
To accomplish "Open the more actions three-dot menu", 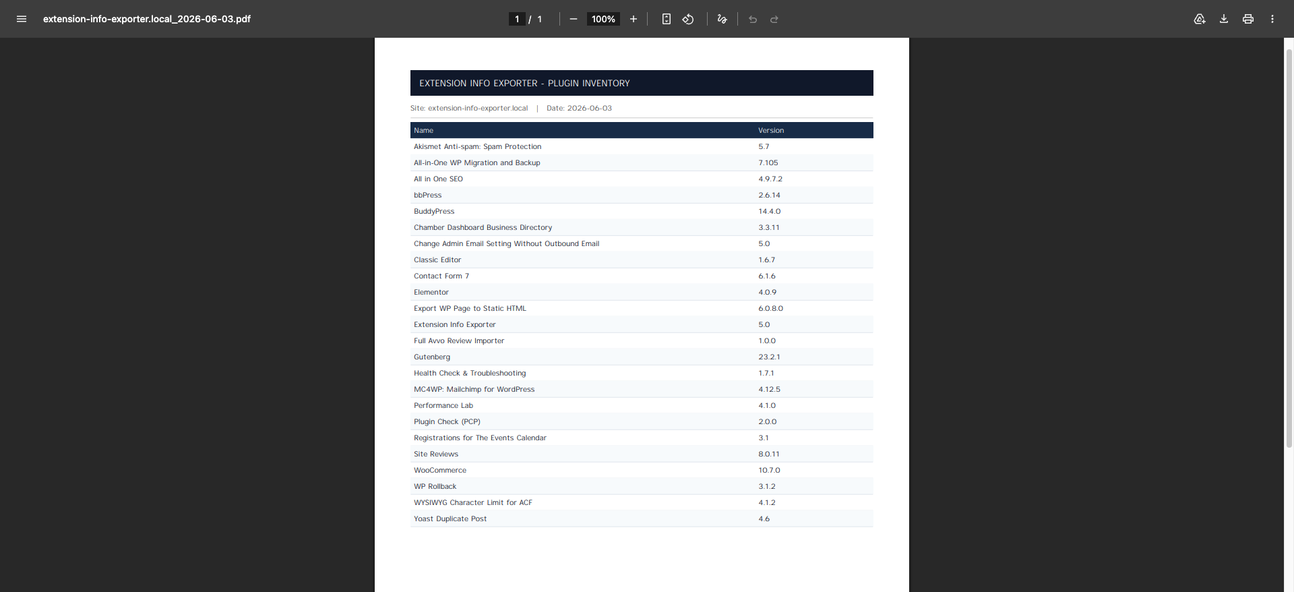I will pos(1272,19).
